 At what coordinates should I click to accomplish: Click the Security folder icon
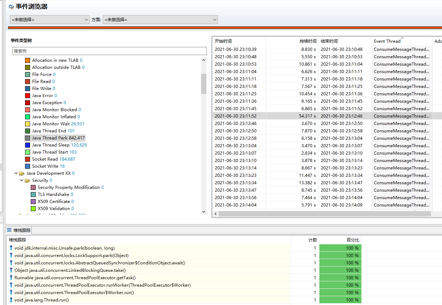coord(27,180)
